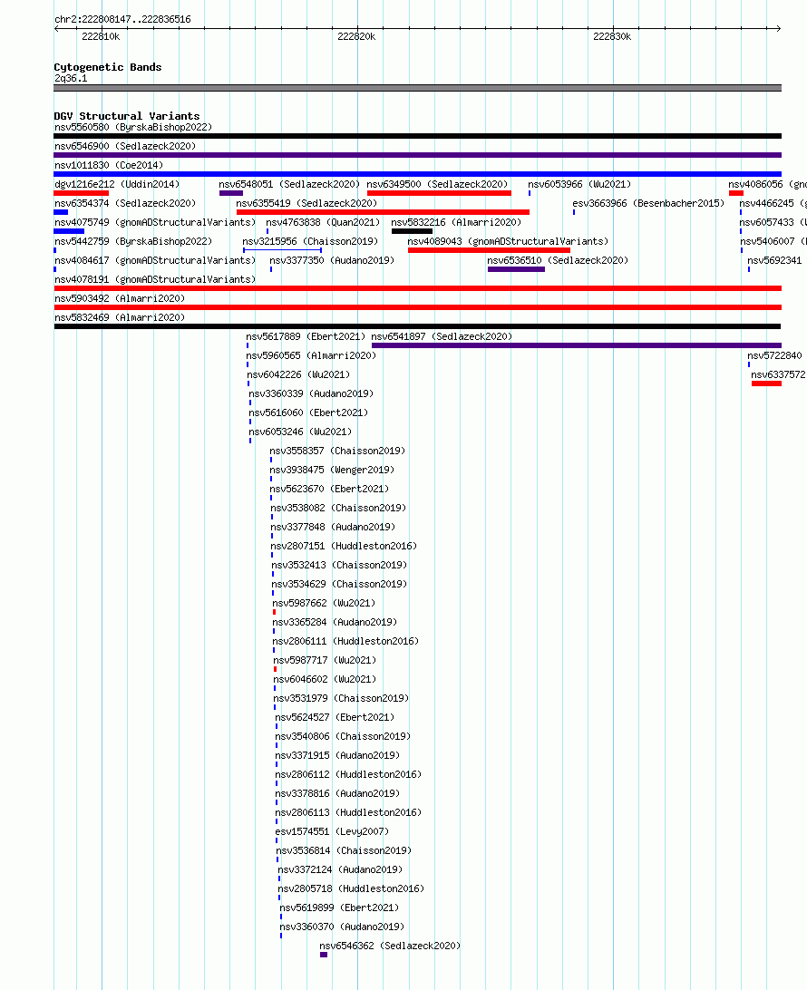Click the nsv5560580 (ByrskaBishop2022) variant label
This screenshot has height=990, width=807.
tap(133, 128)
